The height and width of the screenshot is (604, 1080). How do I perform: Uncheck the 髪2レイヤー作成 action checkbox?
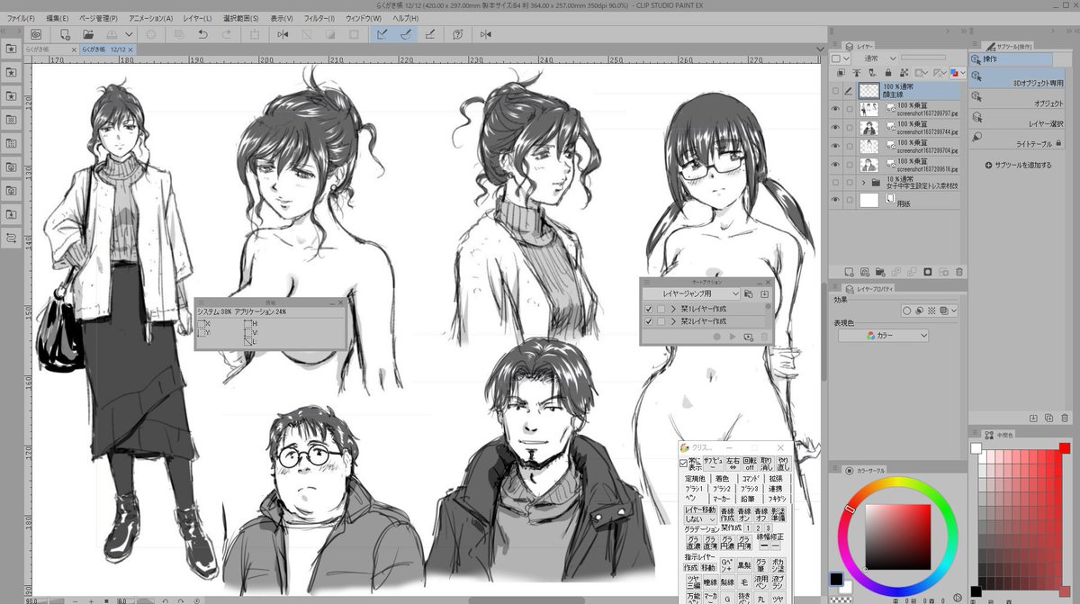(x=649, y=321)
